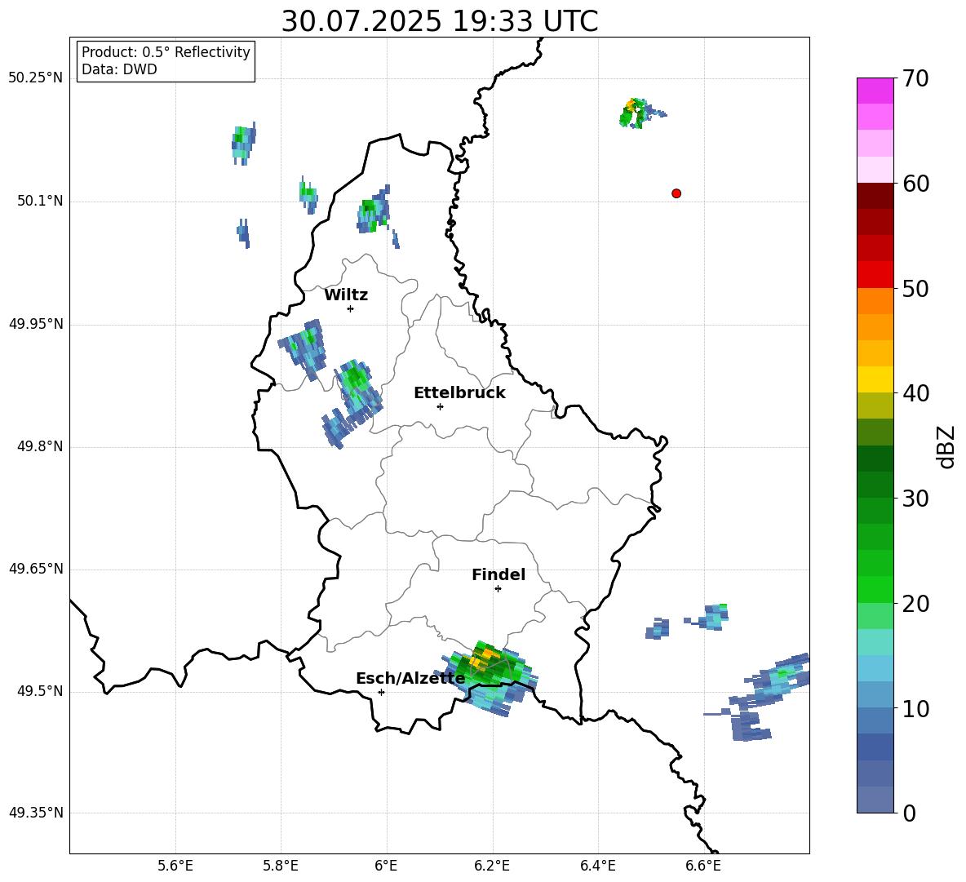This screenshot has width=966, height=882.
Task: Click the Wiltz station cross marker
Action: [351, 308]
